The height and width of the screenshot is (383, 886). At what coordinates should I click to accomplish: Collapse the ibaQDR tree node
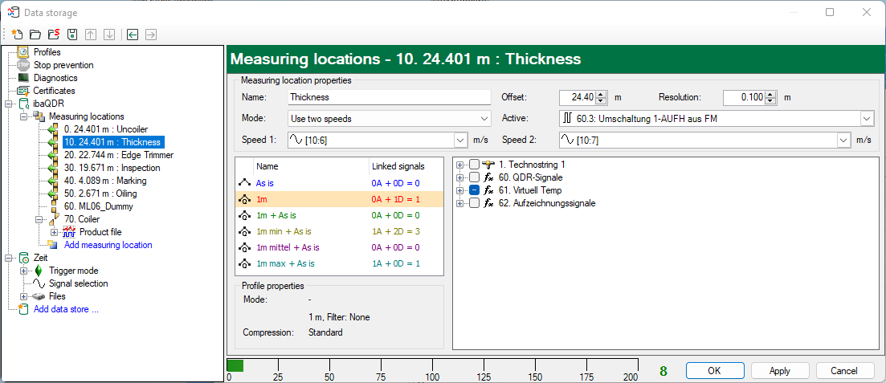point(9,104)
